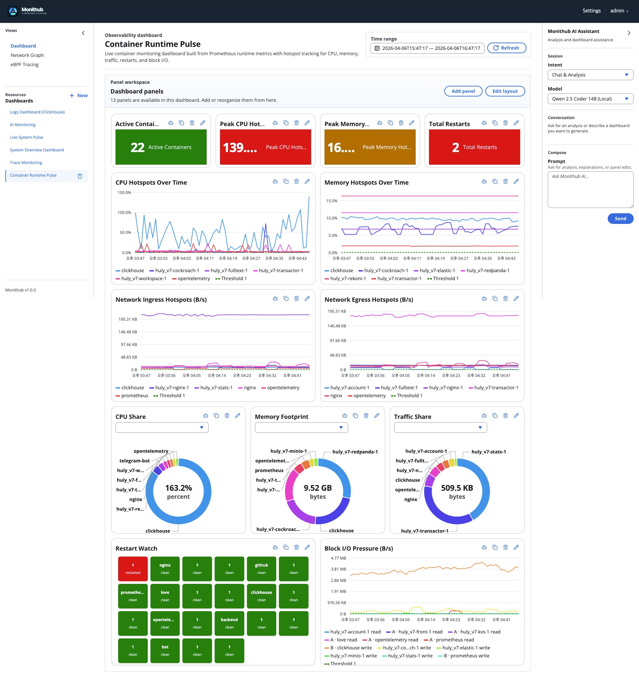Image resolution: width=639 pixels, height=685 pixels.
Task: Open the calendar icon in the time range field
Action: point(377,48)
